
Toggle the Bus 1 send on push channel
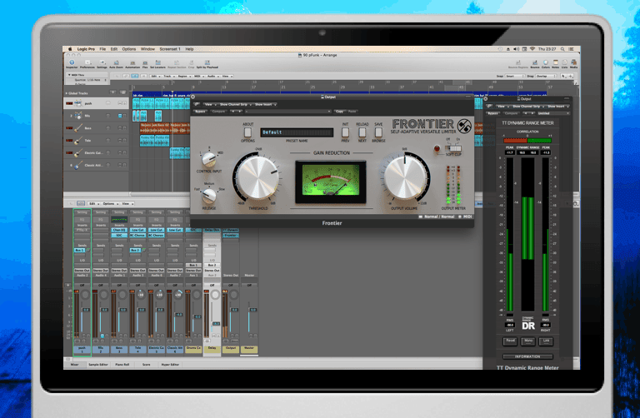coord(80,250)
